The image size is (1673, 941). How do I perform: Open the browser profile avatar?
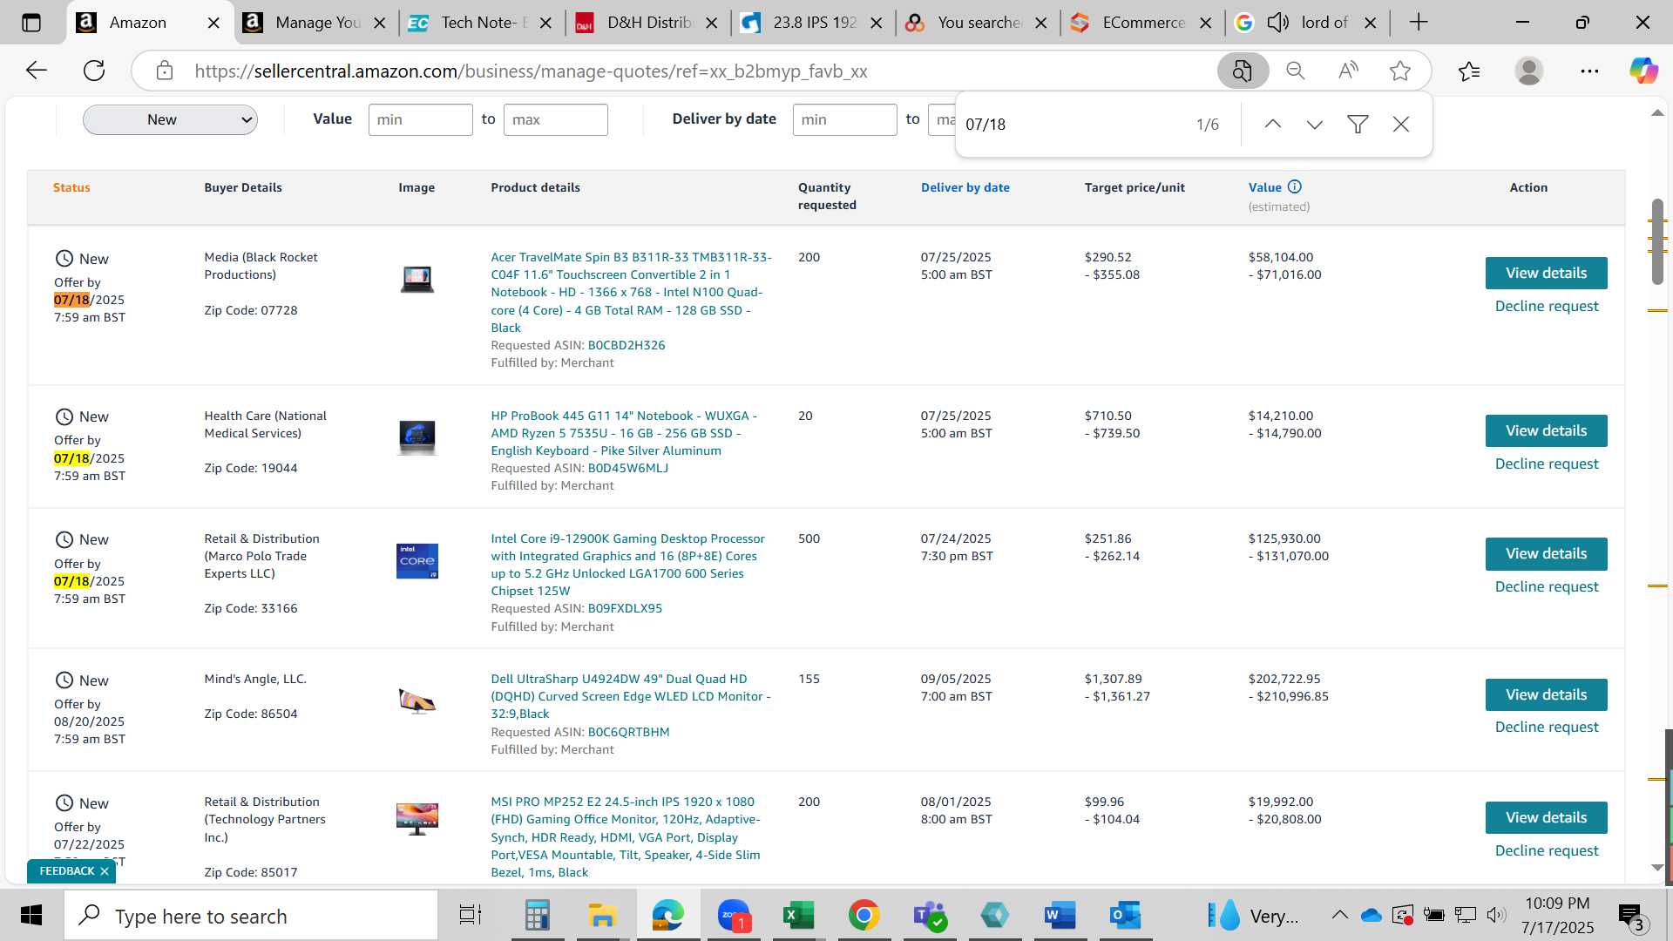pos(1529,71)
